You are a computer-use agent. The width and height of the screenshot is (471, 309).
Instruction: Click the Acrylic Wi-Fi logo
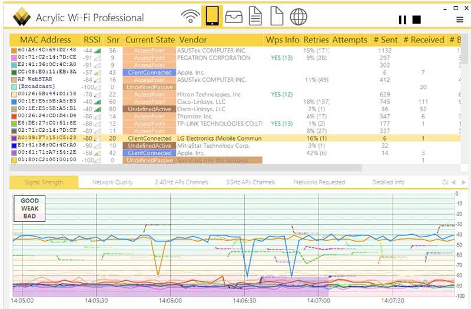point(22,16)
